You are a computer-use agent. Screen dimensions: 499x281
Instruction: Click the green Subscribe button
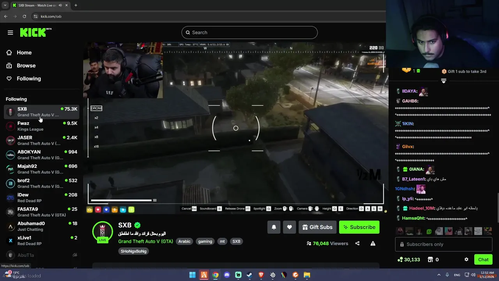359,227
